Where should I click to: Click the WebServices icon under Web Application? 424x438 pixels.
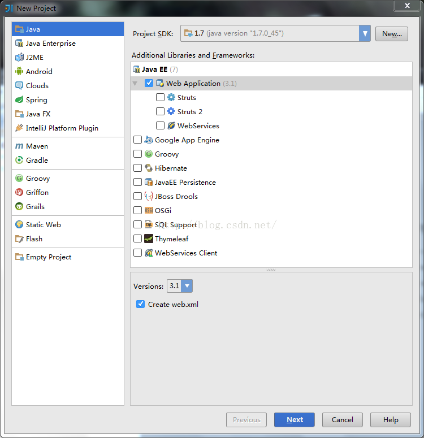tap(171, 125)
